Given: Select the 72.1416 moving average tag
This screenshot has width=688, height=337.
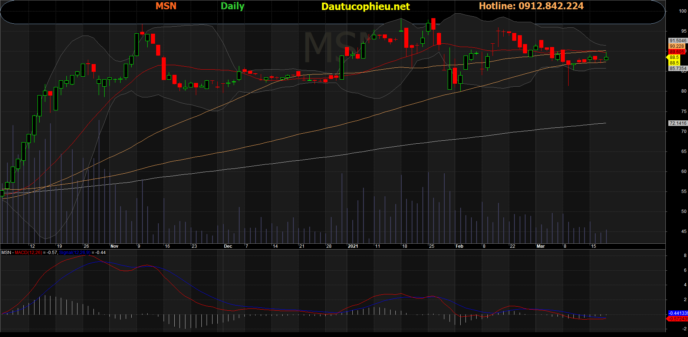Looking at the screenshot, I should coord(678,123).
